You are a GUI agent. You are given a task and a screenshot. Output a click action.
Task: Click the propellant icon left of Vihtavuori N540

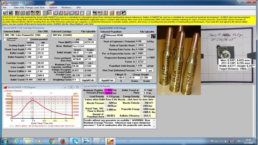102,35
